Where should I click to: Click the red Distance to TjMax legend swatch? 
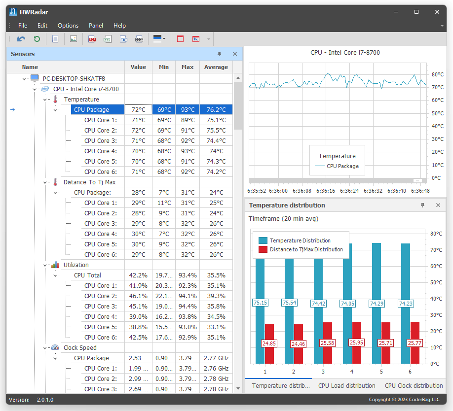(x=263, y=249)
